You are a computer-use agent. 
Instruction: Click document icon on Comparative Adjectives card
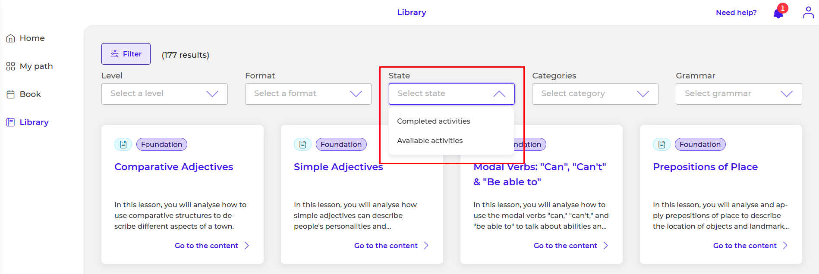click(x=123, y=144)
